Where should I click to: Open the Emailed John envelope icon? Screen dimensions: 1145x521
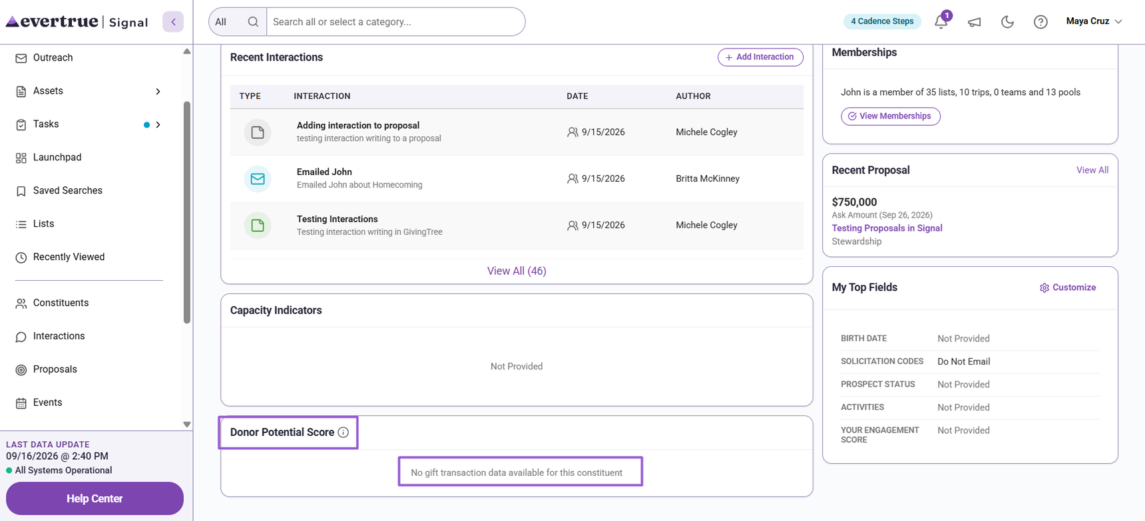[258, 179]
